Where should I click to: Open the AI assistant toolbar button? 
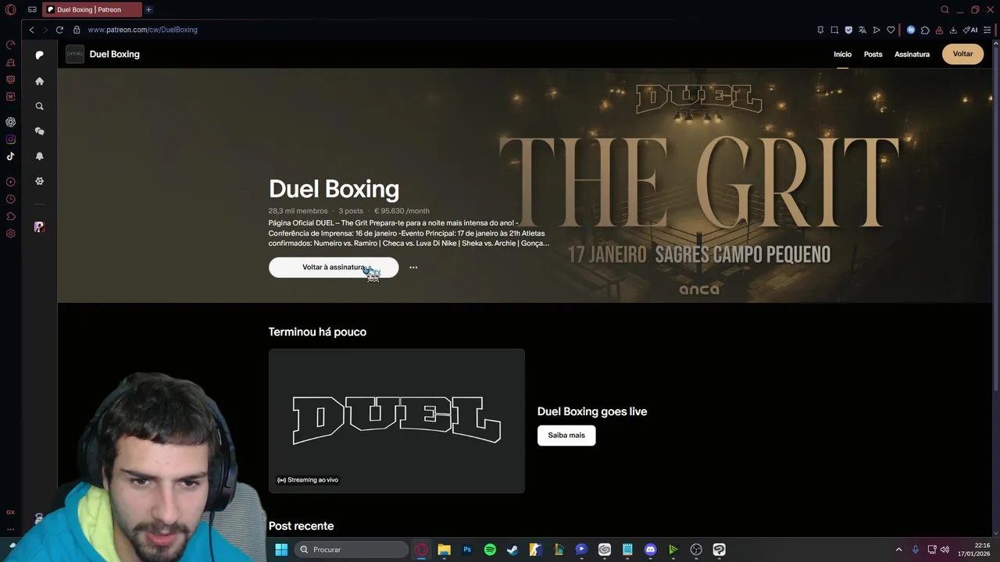pyautogui.click(x=970, y=30)
